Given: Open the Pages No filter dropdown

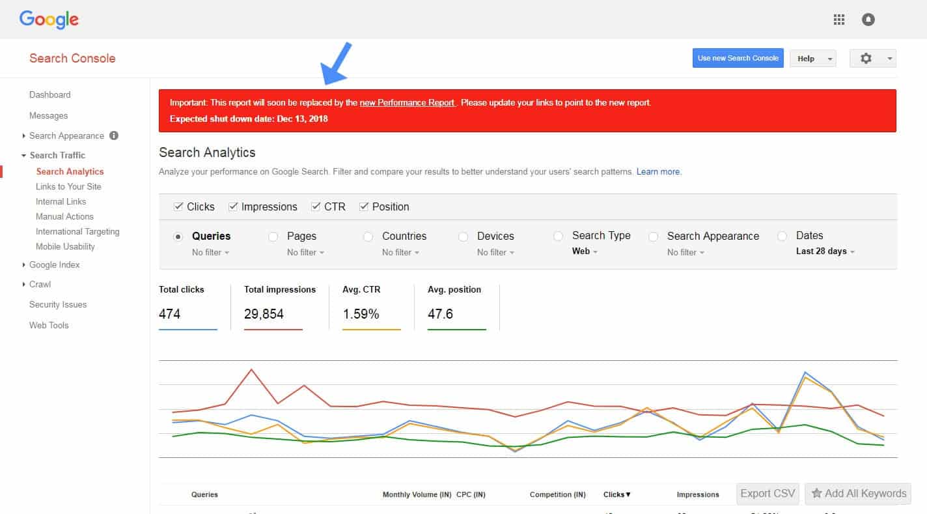Looking at the screenshot, I should 305,252.
